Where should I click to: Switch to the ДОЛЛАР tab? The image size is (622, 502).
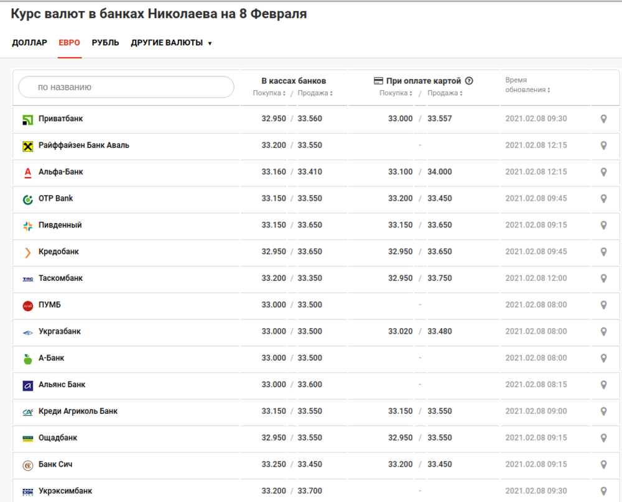tap(29, 43)
